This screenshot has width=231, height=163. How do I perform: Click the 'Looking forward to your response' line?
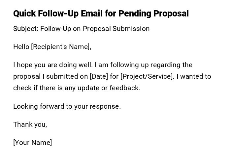(67, 106)
